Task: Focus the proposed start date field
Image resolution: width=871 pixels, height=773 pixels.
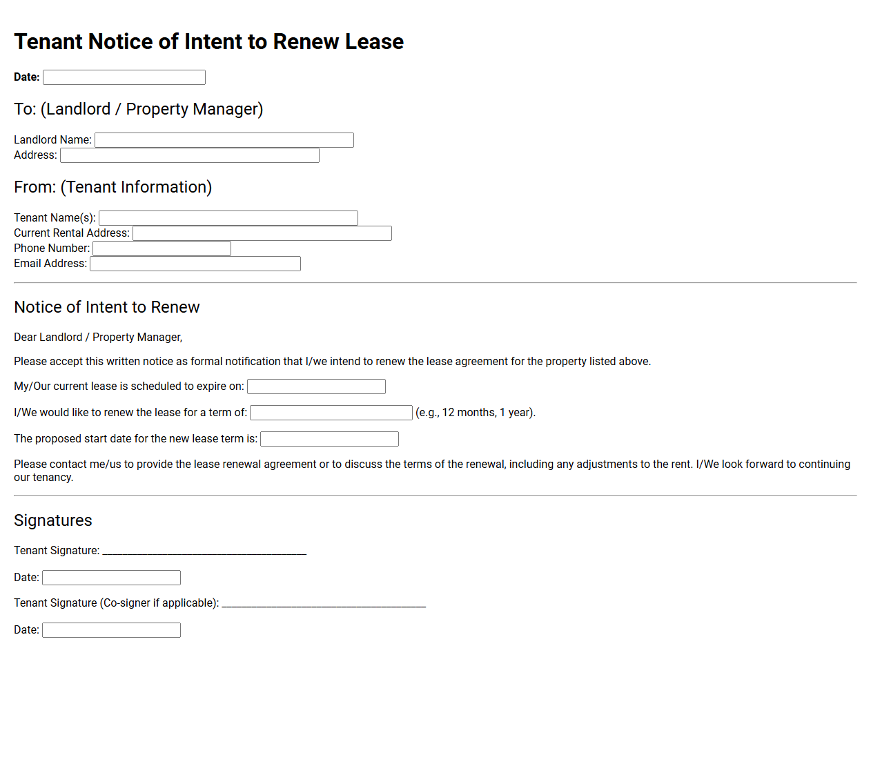Action: point(329,439)
